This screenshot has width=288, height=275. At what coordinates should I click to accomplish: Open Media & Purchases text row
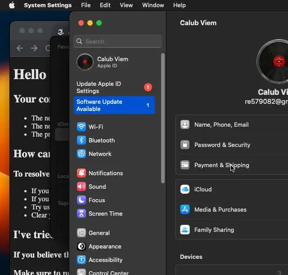point(220,209)
